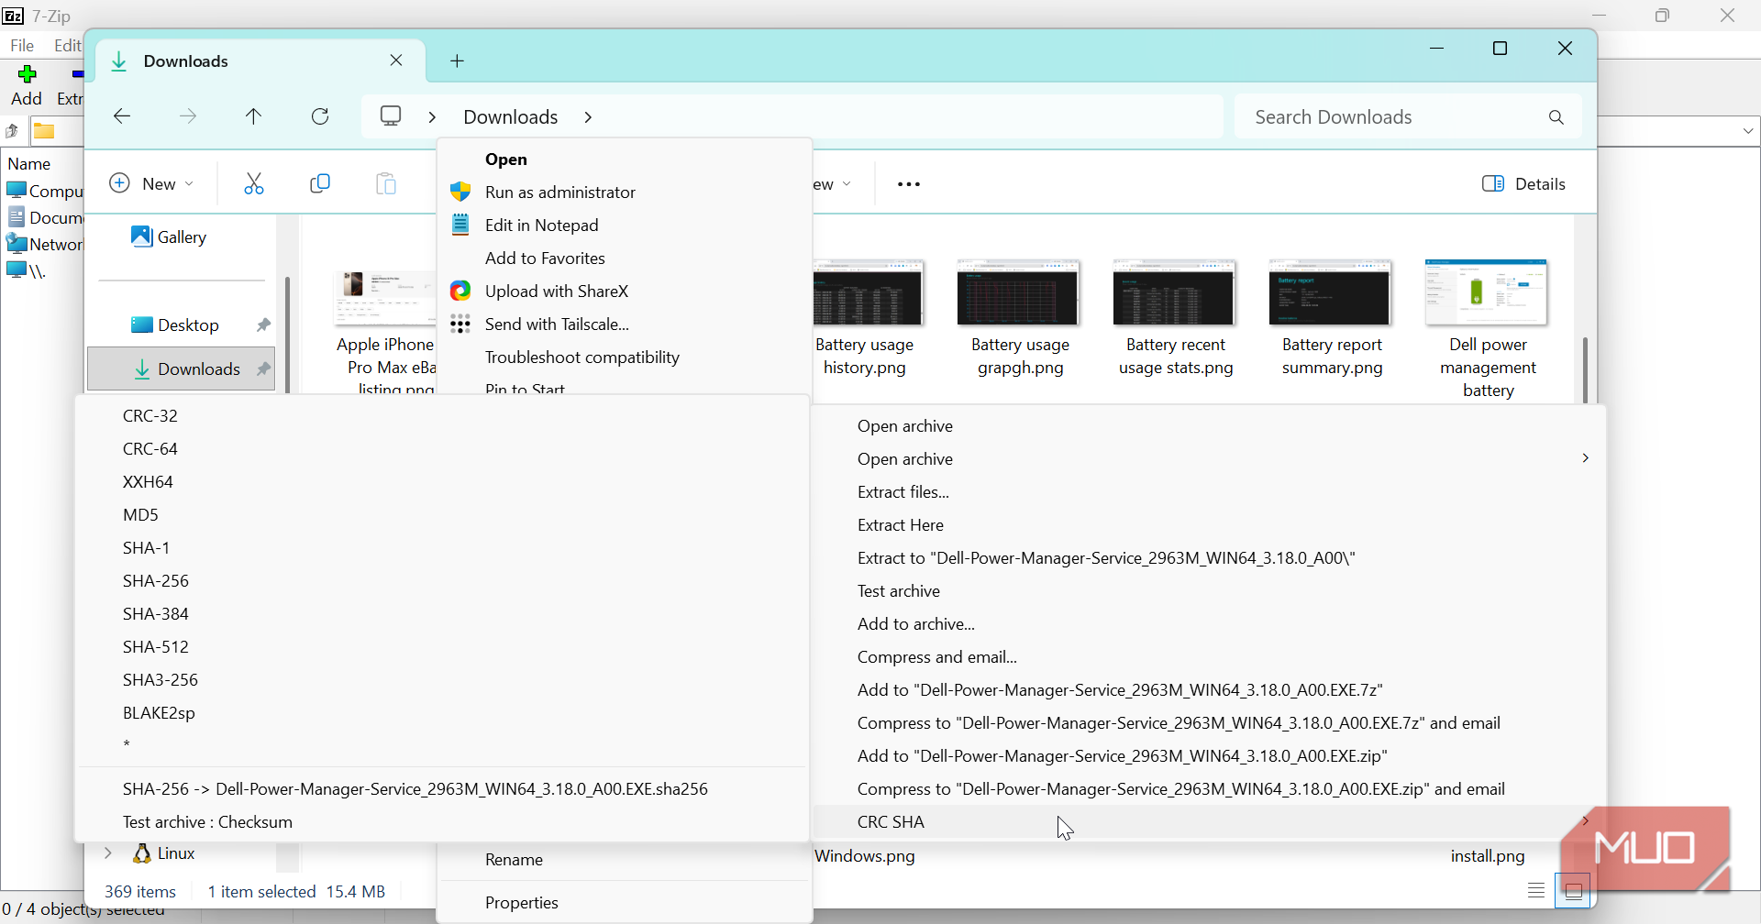Screen dimensions: 1761x924
Task: Switch to large thumbnails view icon
Action: tap(1573, 890)
